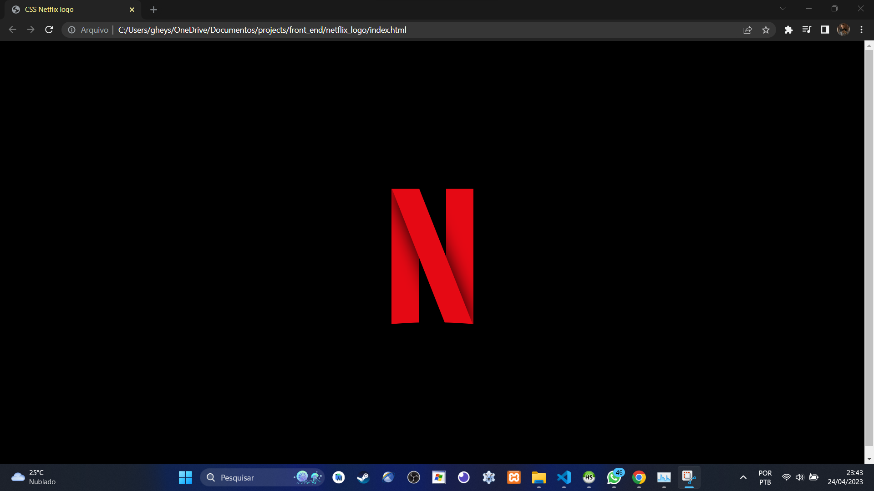Screen dimensions: 874x491
Task: Open Windows Start menu
Action: pyautogui.click(x=185, y=477)
